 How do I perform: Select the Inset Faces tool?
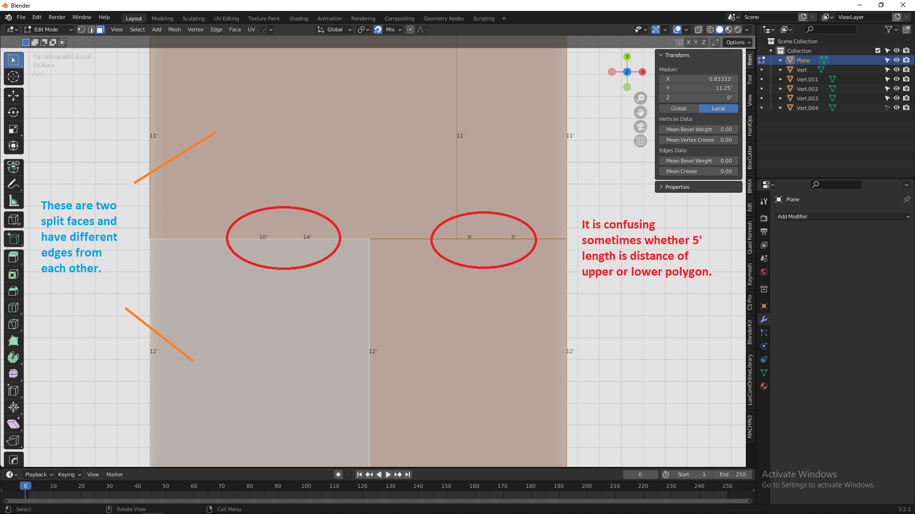pos(13,274)
